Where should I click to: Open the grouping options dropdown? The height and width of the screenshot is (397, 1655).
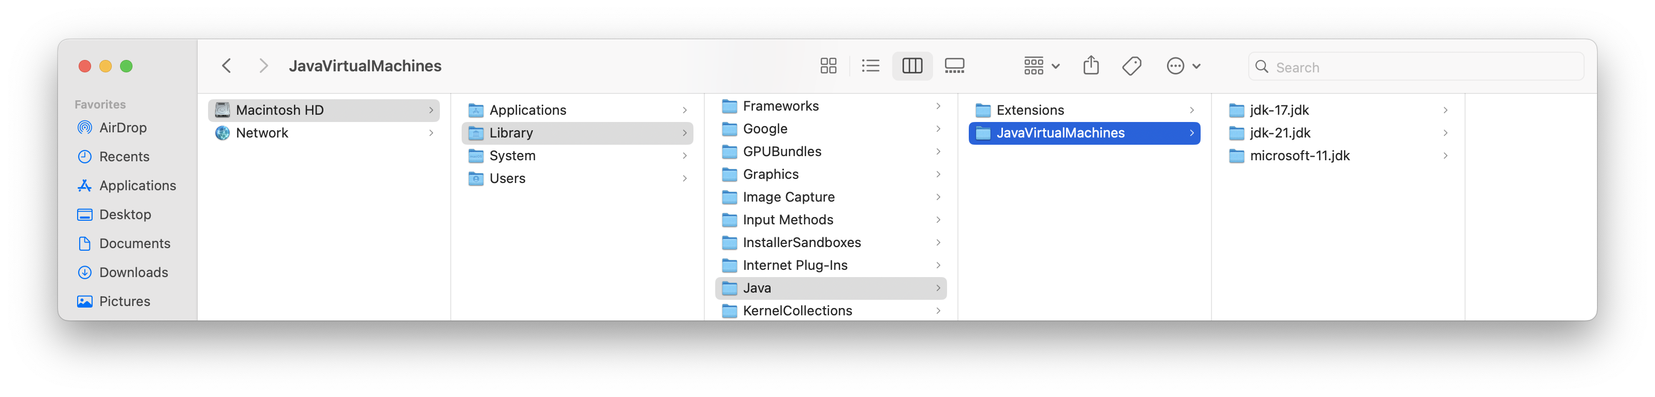pos(1040,66)
